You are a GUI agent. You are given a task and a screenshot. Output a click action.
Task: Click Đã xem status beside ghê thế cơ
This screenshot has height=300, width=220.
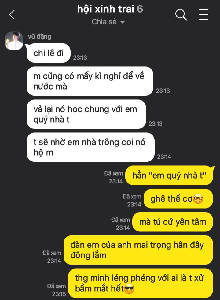[132, 197]
